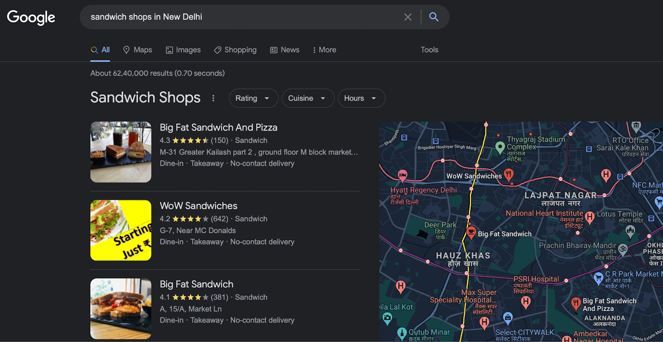The image size is (663, 342).
Task: Click Deer Park label on map
Action: [440, 225]
